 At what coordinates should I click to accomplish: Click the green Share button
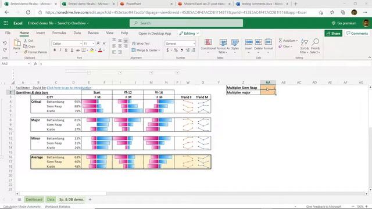click(333, 34)
